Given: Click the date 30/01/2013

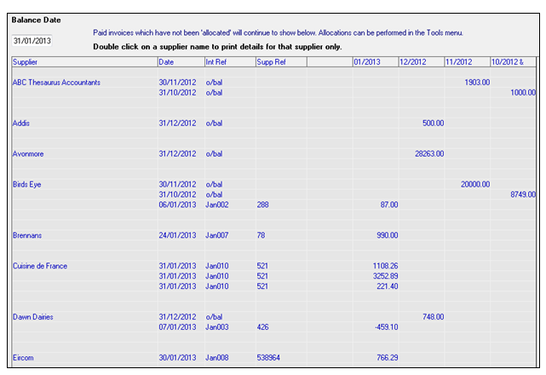Looking at the screenshot, I should 177,358.
